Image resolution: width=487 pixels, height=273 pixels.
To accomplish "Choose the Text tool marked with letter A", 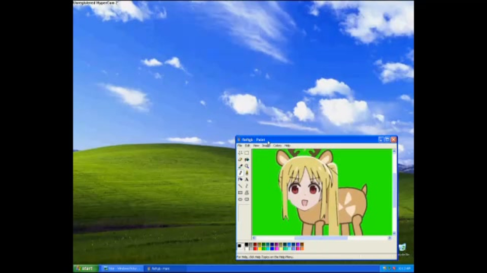I will pyautogui.click(x=247, y=179).
